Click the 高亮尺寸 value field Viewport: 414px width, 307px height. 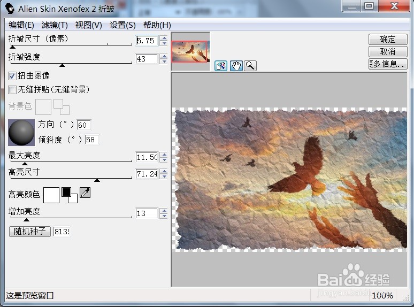click(147, 174)
